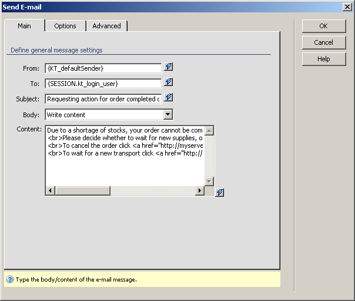
Task: Click the Content box scroll left arrow
Action: coord(50,191)
